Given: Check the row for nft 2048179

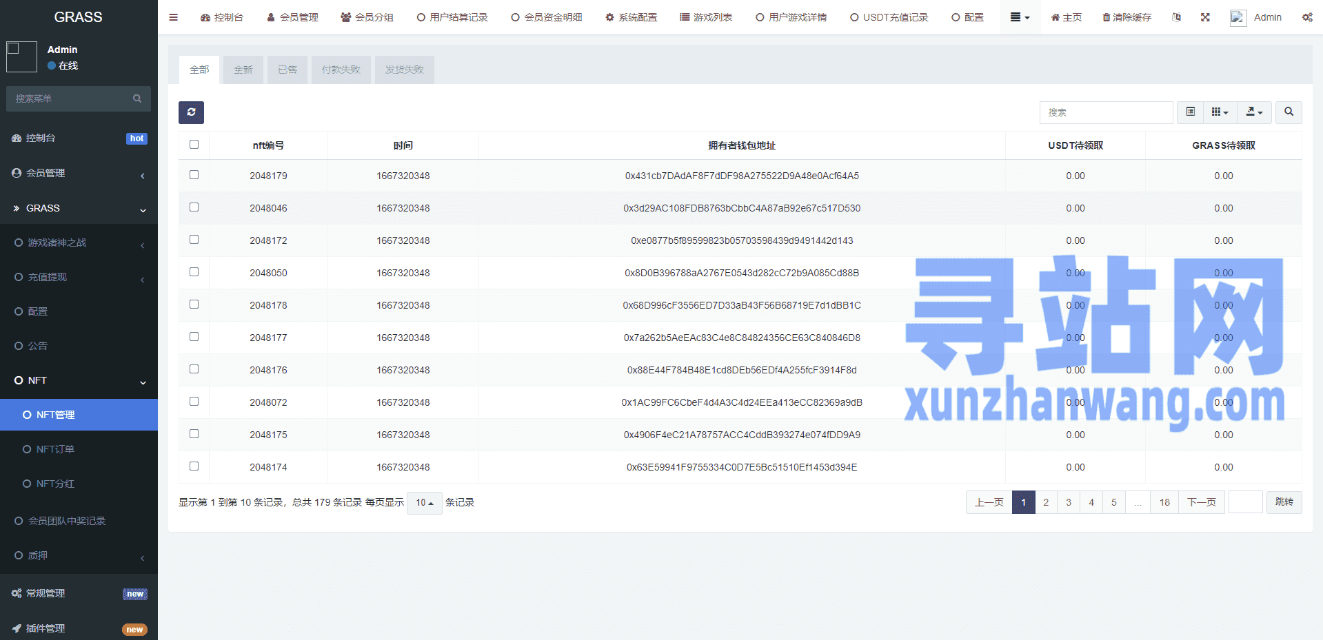Looking at the screenshot, I should [x=194, y=175].
